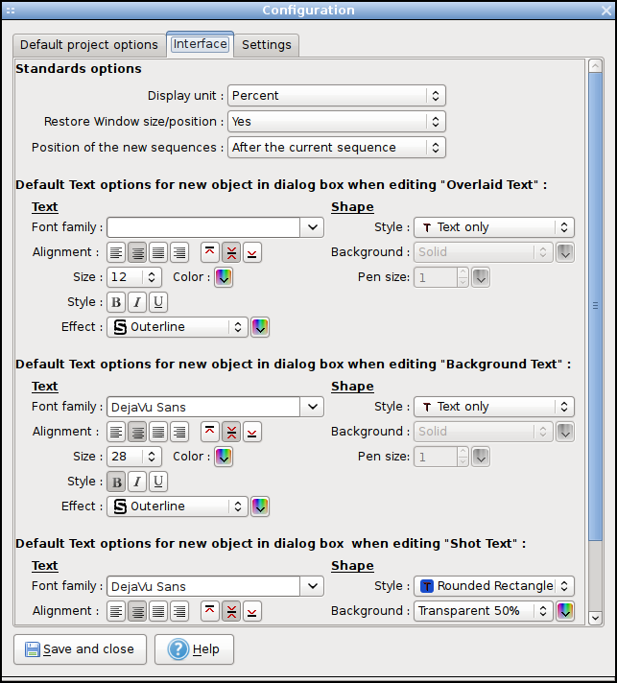Align center in Background Text section
Screen dimensions: 617x683
(x=137, y=432)
